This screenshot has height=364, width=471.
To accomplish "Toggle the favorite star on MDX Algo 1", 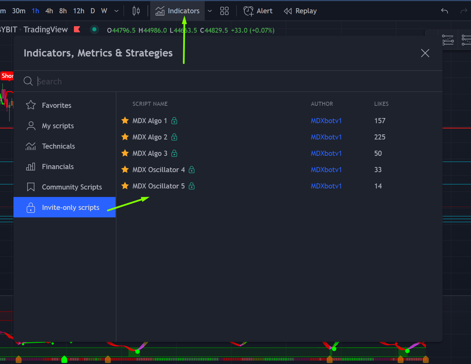I will 125,120.
